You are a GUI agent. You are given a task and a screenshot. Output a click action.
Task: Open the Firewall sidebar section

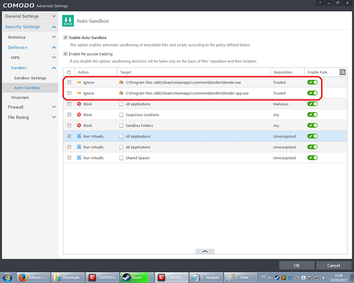click(x=16, y=107)
